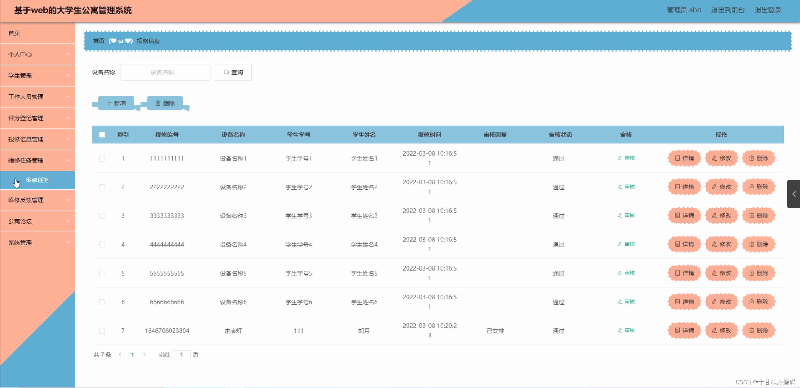Image resolution: width=800 pixels, height=388 pixels.
Task: Click the 查询 search button
Action: (233, 72)
